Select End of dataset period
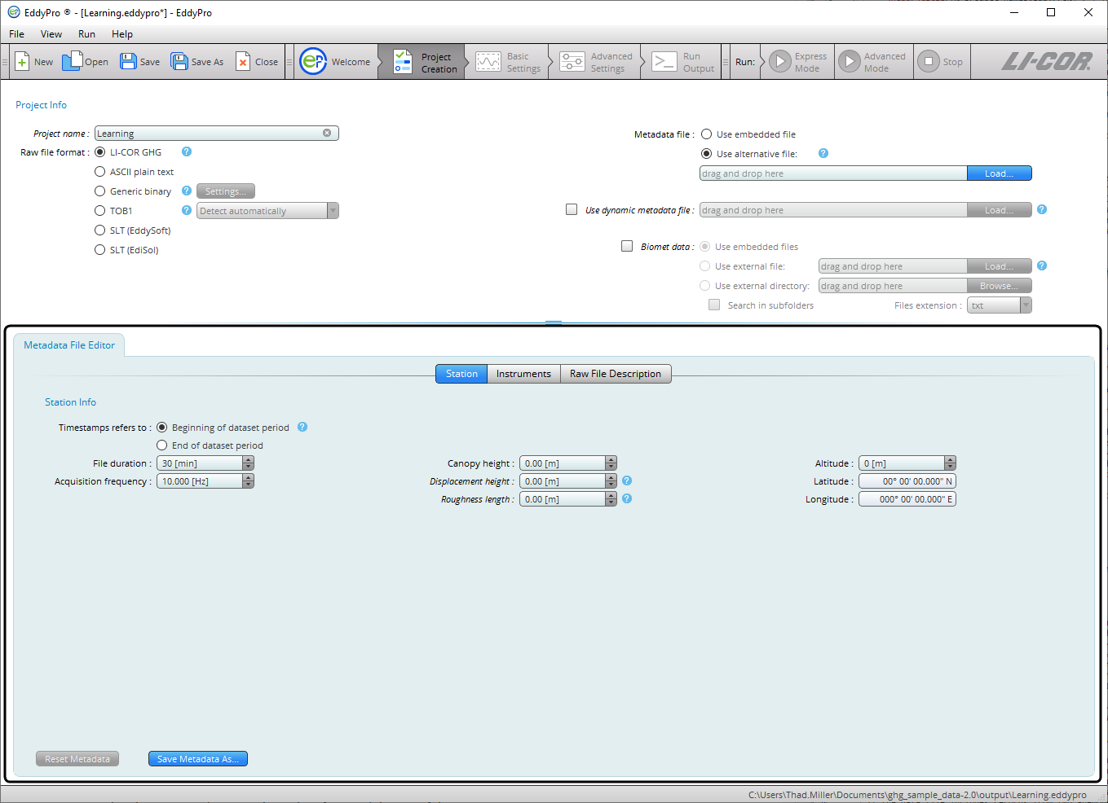Screen dimensions: 1108x803 tap(162, 445)
